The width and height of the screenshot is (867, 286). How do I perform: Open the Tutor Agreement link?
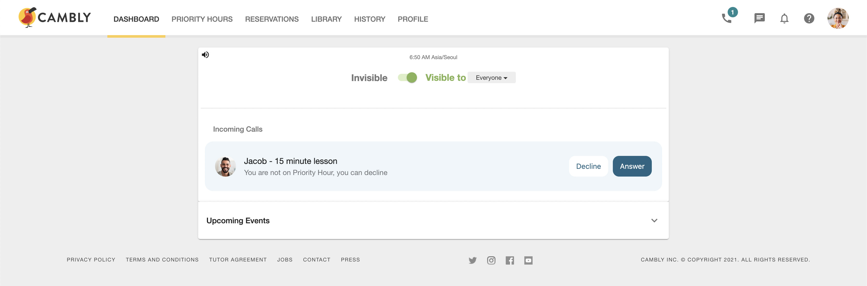pyautogui.click(x=238, y=260)
